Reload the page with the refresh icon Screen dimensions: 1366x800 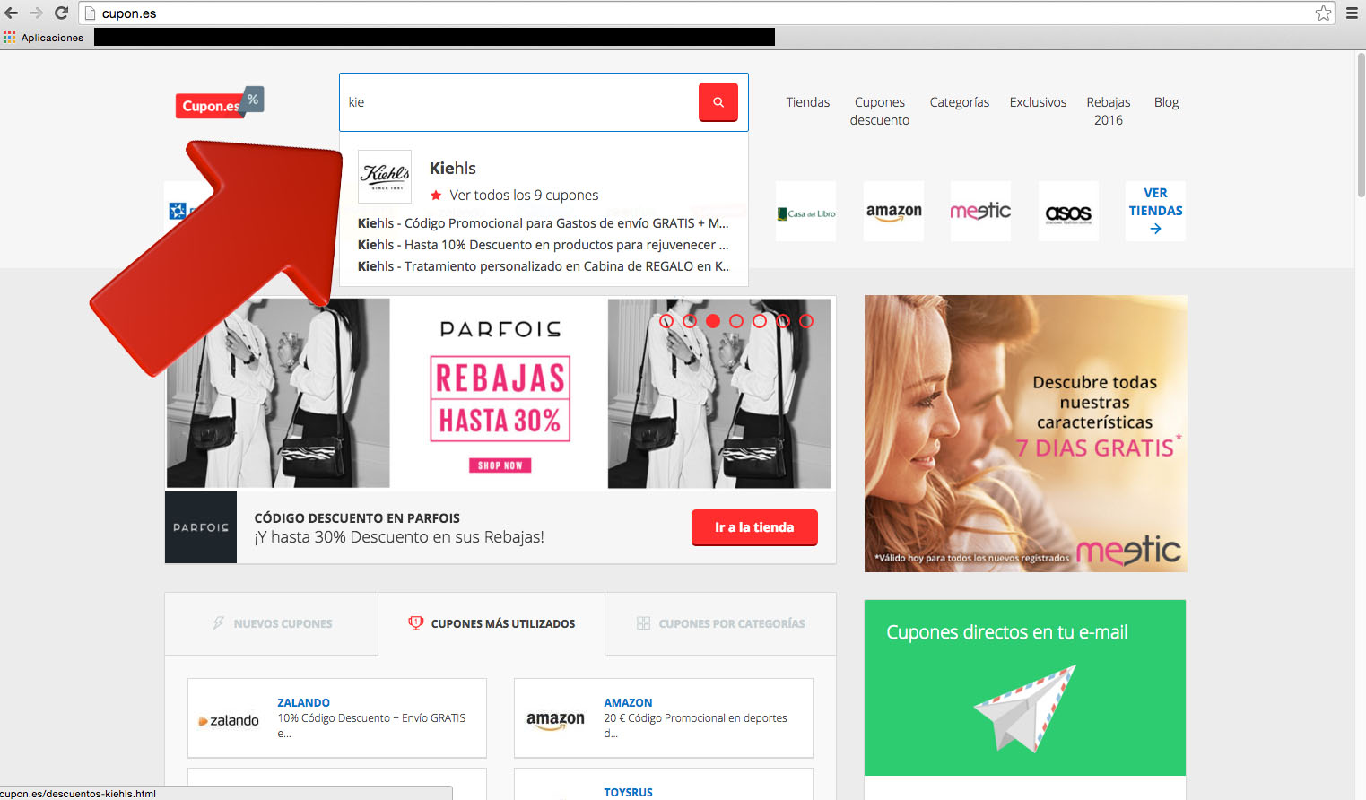[x=61, y=13]
